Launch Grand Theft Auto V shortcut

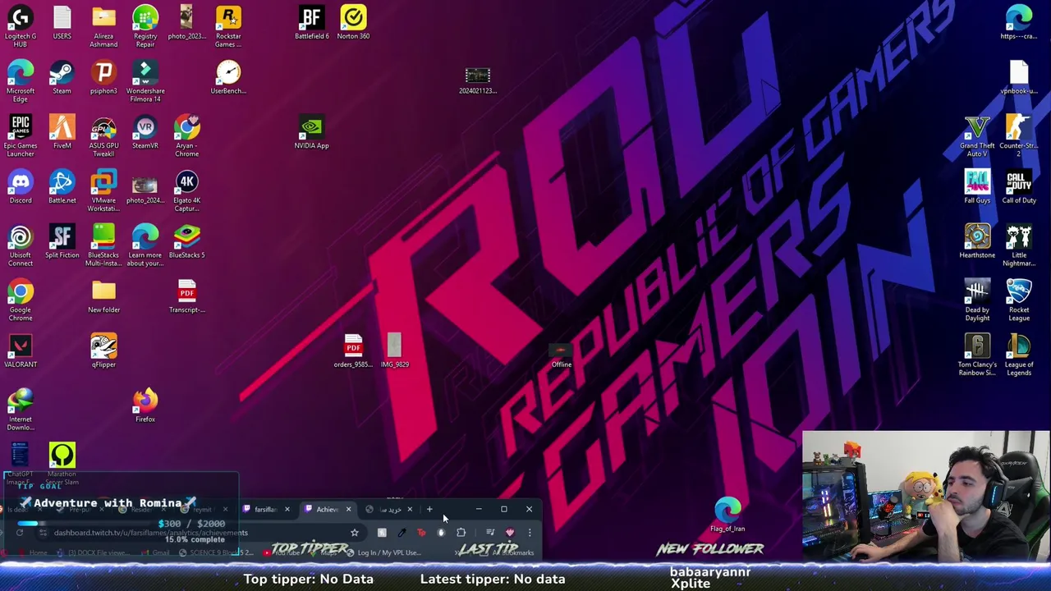point(977,136)
